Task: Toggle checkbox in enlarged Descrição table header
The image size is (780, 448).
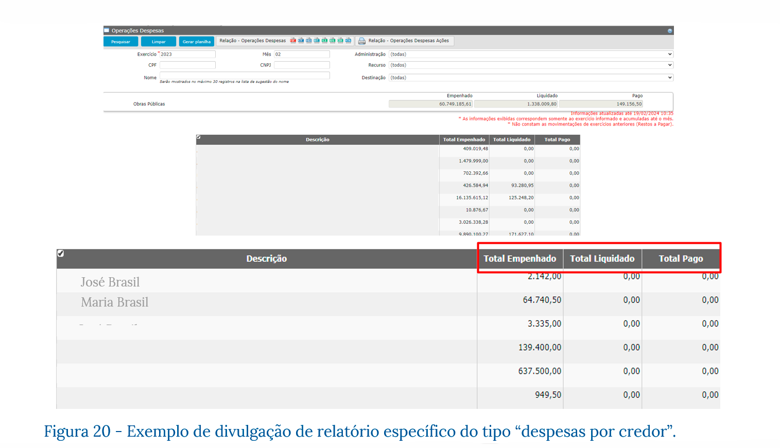Action: click(61, 253)
